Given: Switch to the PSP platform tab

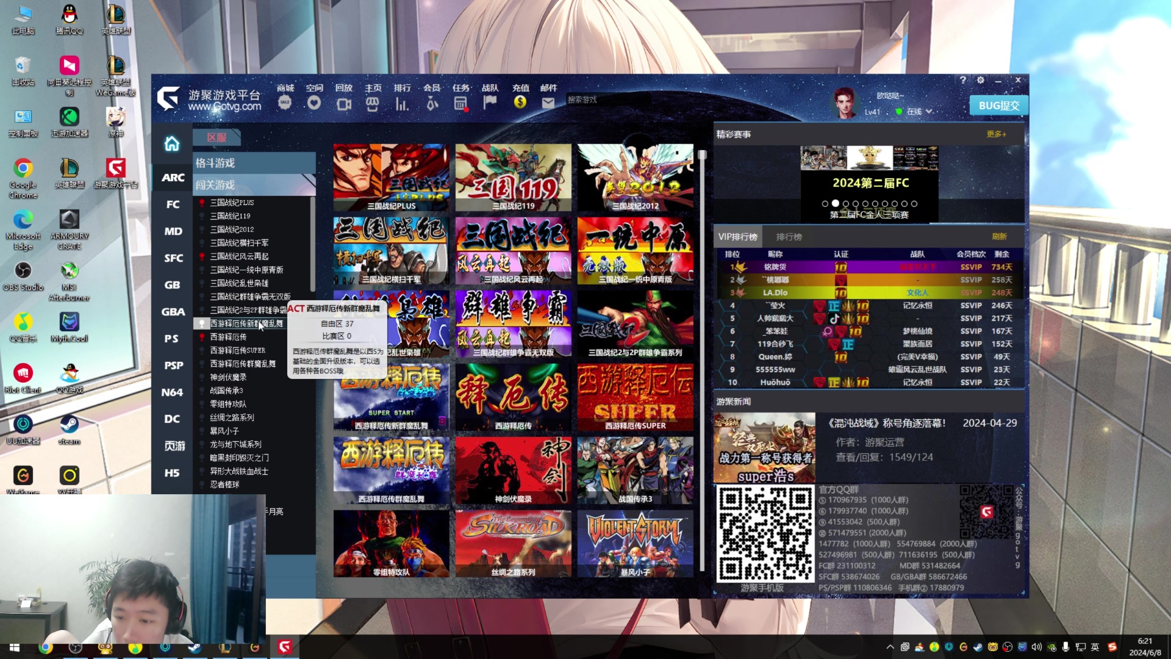Looking at the screenshot, I should pyautogui.click(x=173, y=366).
